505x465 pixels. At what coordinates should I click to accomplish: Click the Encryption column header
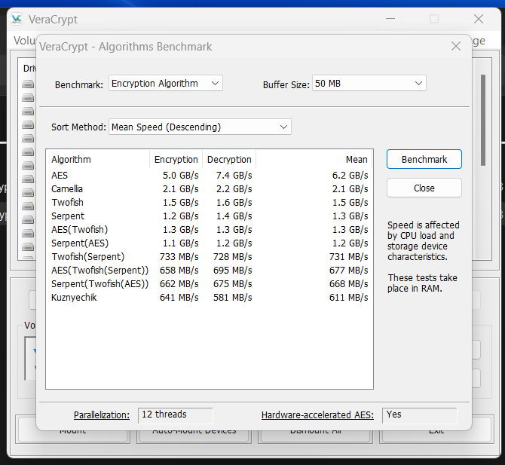click(176, 160)
